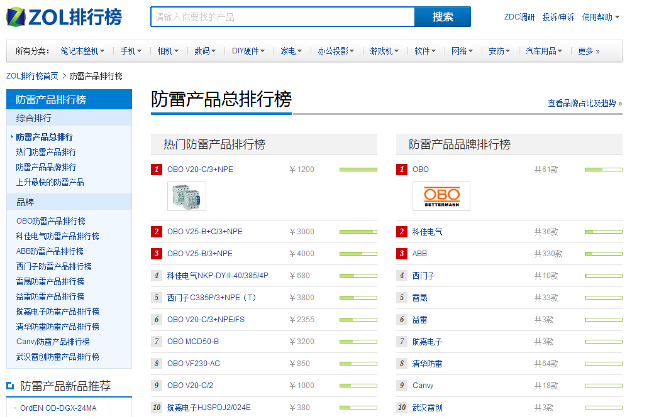
Task: Open 航嘉电子防雷产品排行榜 sidebar link
Action: [58, 311]
